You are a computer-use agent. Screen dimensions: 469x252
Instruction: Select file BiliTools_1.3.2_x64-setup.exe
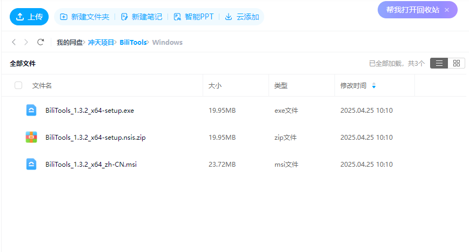tap(90, 111)
